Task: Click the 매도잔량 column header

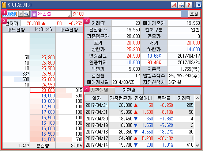Action: tap(16, 30)
